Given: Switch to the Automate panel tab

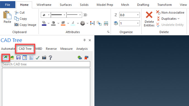Looking at the screenshot, I should pos(8,49).
